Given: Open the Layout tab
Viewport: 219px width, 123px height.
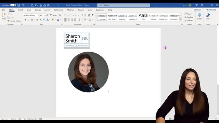Looking at the screenshot, I should (47, 10).
